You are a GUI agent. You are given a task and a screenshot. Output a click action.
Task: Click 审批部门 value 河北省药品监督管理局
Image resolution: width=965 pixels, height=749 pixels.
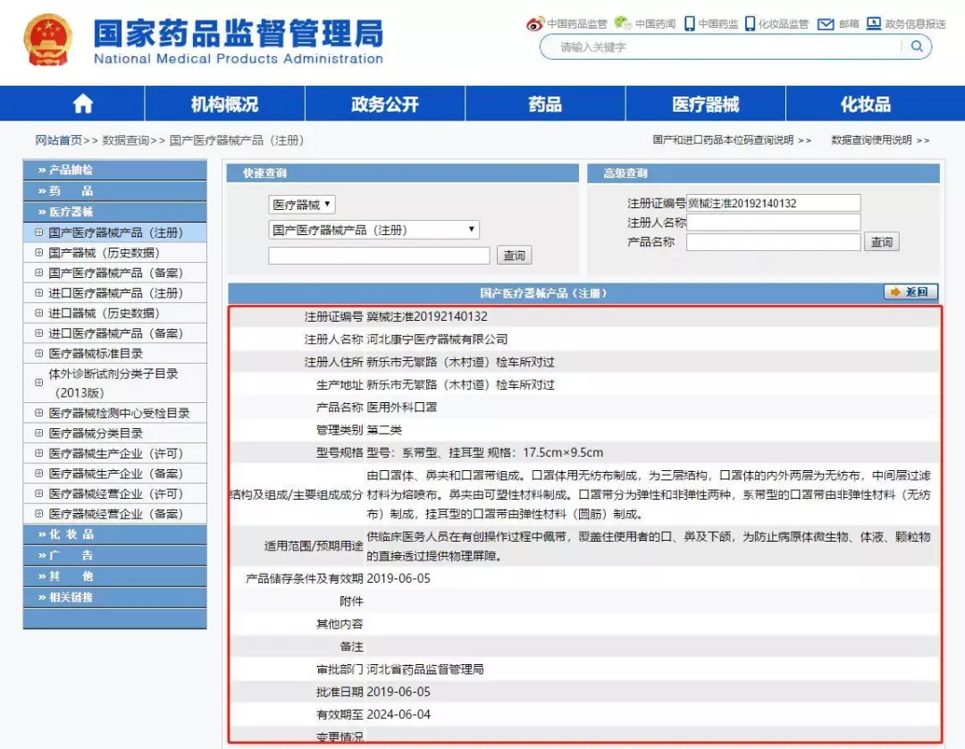[x=425, y=669]
